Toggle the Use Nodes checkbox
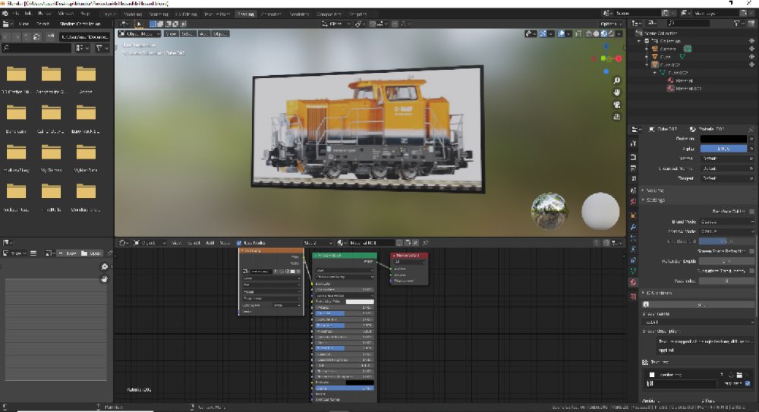 pyautogui.click(x=240, y=243)
